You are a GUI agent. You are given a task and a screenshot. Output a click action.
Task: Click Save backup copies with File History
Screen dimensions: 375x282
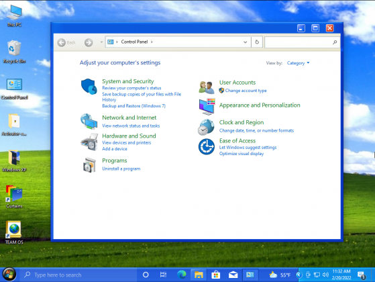point(142,97)
